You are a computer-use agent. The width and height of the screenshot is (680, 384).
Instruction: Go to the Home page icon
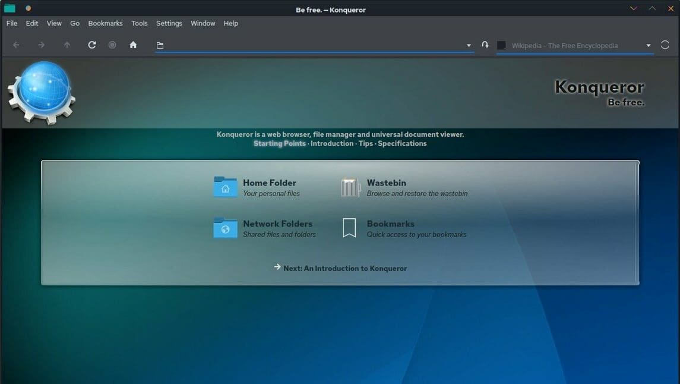point(133,45)
